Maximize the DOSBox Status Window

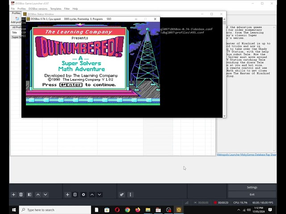[211, 14]
